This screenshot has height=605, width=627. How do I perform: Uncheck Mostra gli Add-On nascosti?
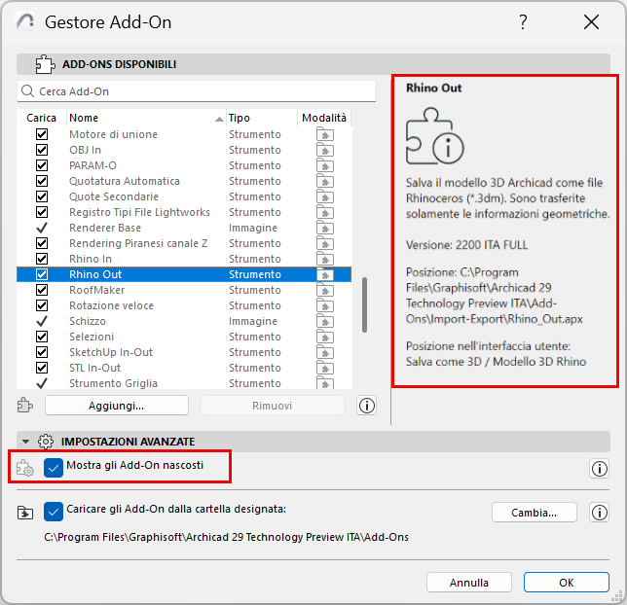click(54, 468)
